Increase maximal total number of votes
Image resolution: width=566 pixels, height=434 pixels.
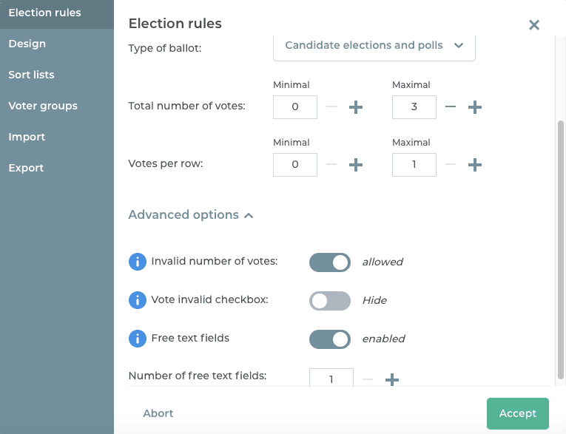pyautogui.click(x=475, y=107)
